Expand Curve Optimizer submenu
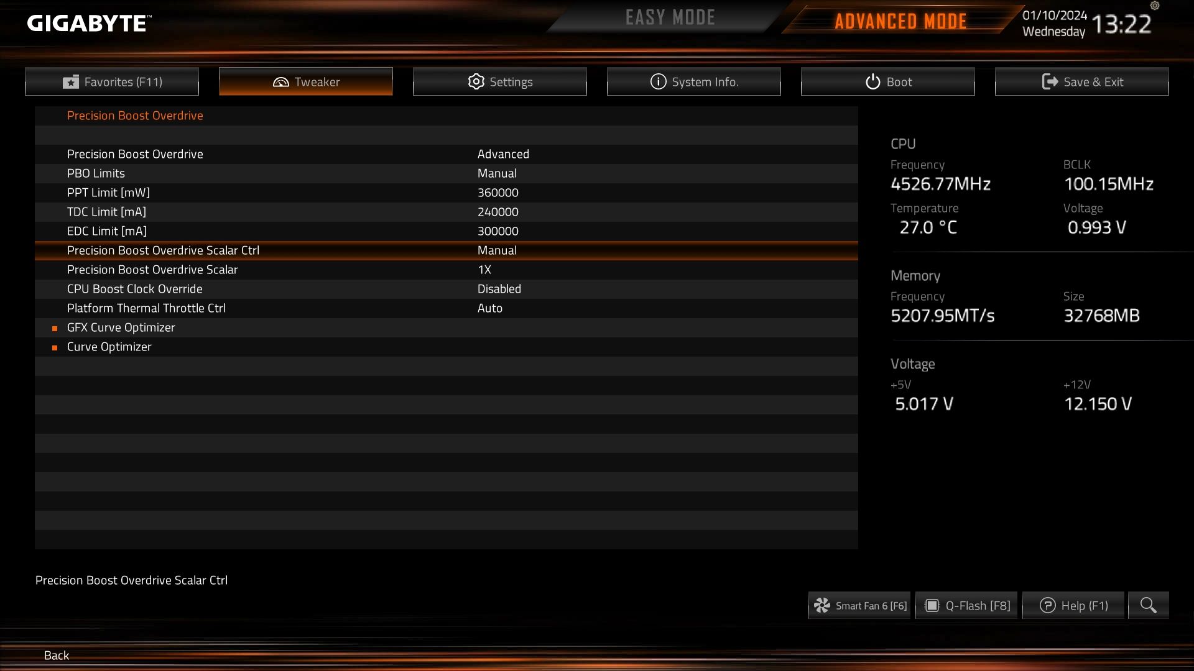Viewport: 1194px width, 671px height. (x=109, y=347)
